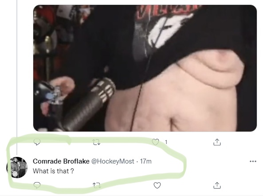Click the 17m timestamp on the tweet
This screenshot has height=196, width=263.
pyautogui.click(x=145, y=161)
